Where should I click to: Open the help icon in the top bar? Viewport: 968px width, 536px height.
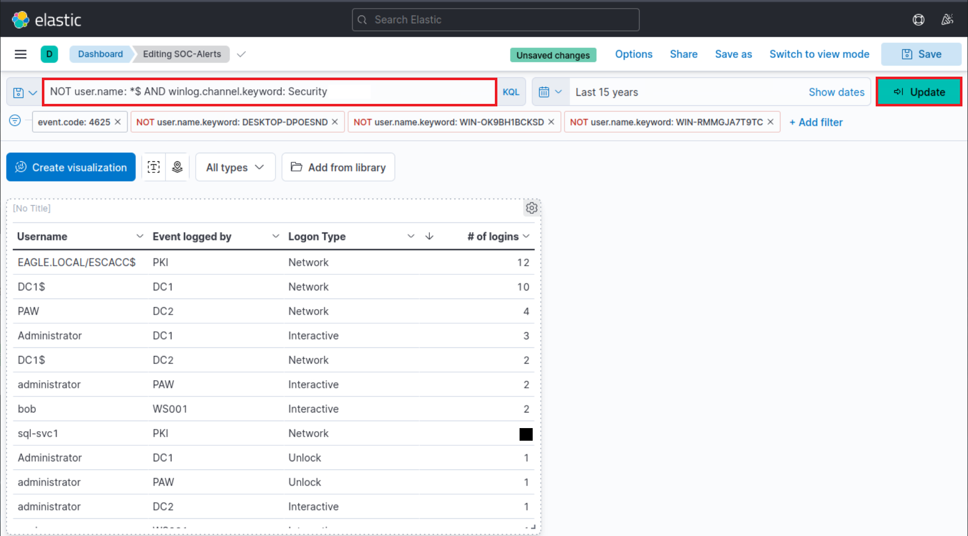coord(918,20)
